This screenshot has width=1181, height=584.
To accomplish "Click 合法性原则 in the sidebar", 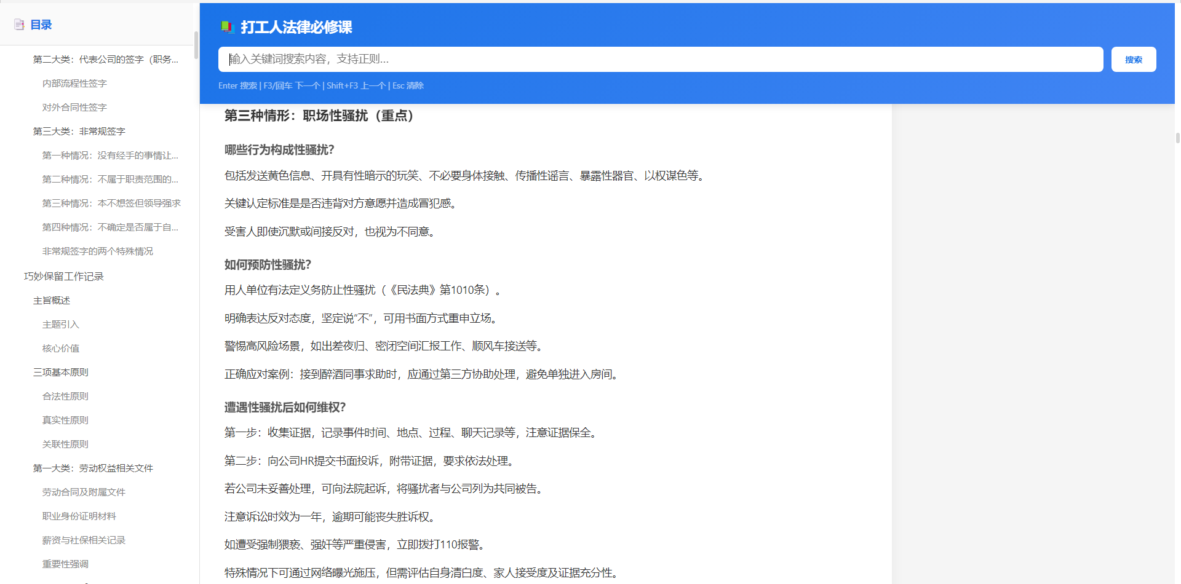I will 65,397.
